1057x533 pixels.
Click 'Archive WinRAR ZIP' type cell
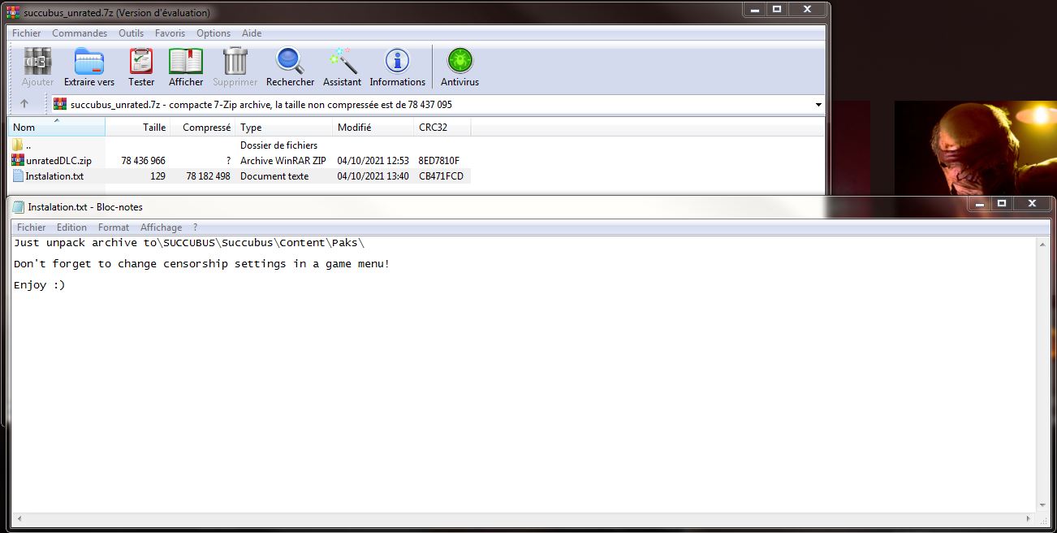283,161
